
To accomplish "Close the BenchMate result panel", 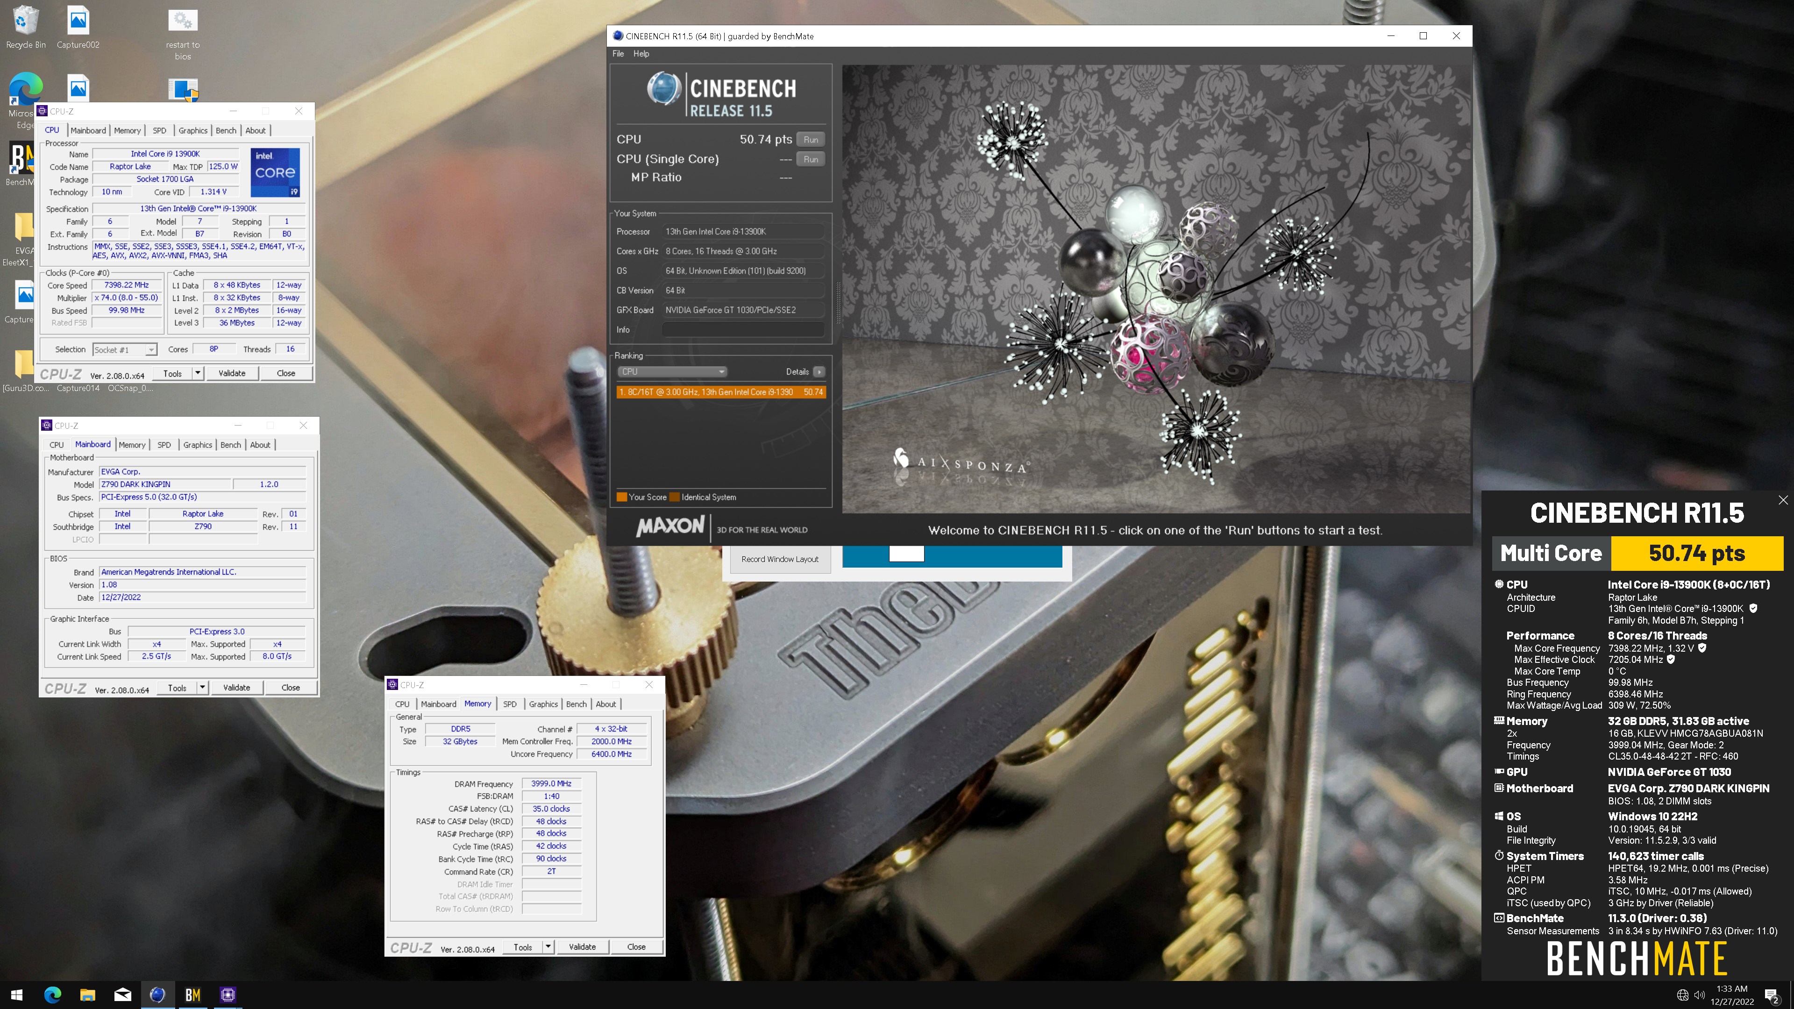I will click(x=1783, y=500).
